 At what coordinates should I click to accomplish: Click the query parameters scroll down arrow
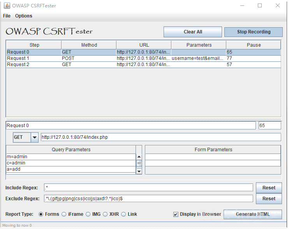click(139, 171)
